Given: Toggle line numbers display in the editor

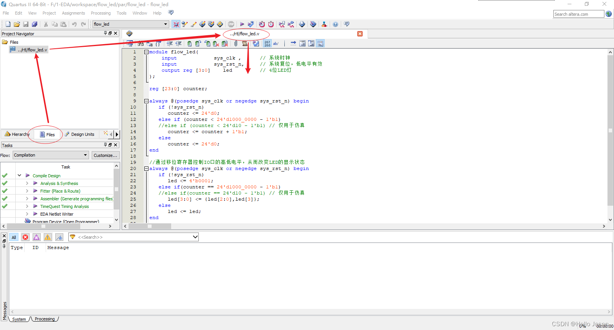Looking at the screenshot, I should [x=267, y=44].
